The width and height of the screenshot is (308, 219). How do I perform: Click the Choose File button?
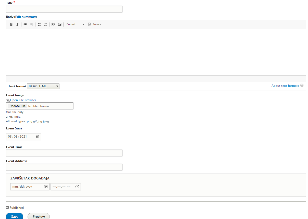(x=18, y=106)
